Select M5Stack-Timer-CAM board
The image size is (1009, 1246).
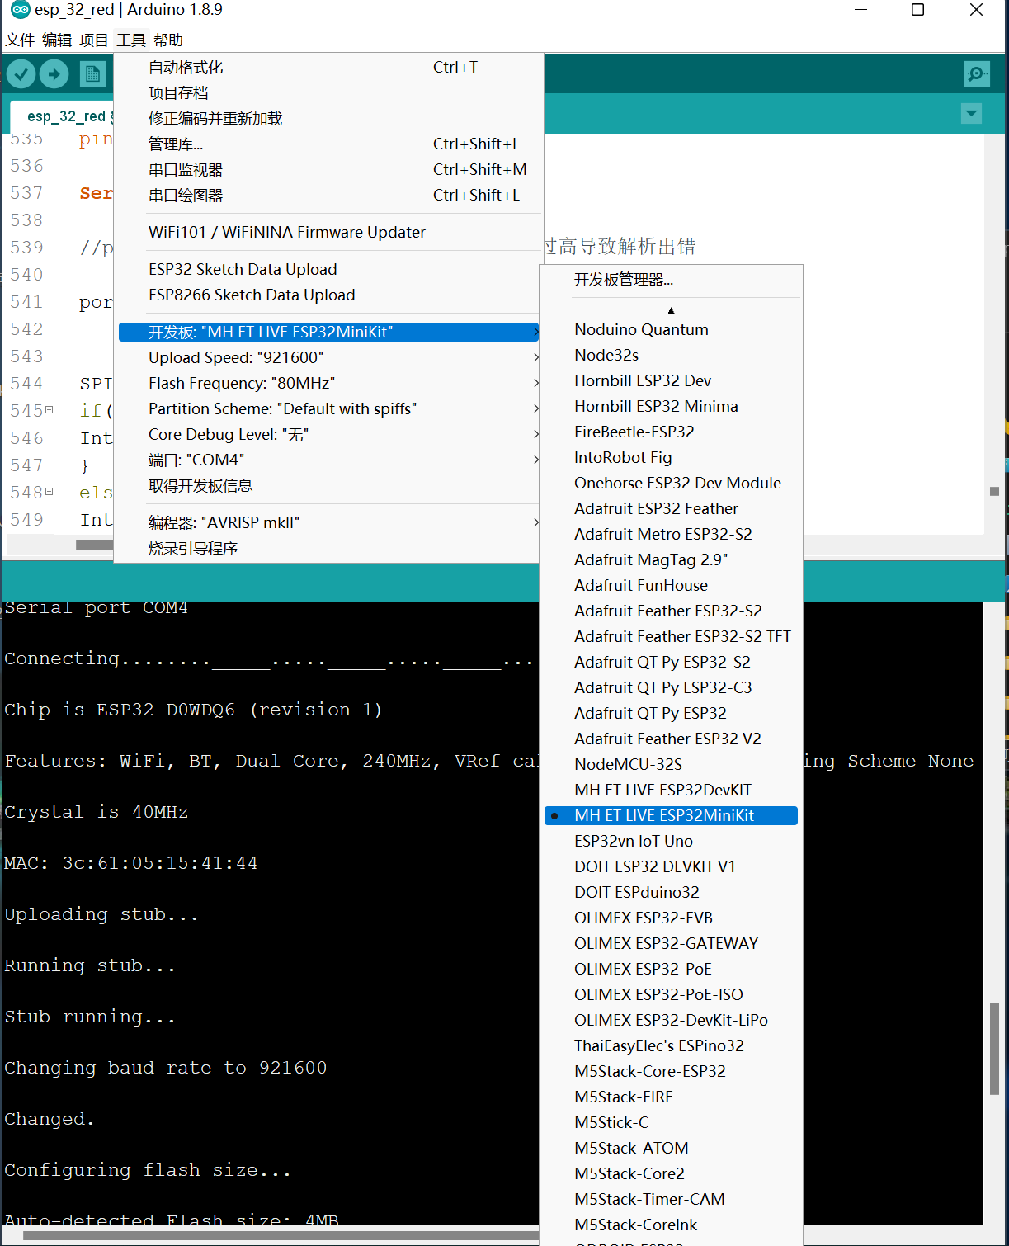point(671,1200)
